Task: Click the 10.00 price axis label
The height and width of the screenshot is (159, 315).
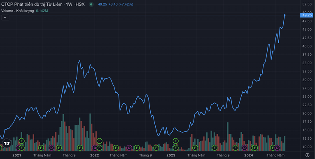Action: click(307, 147)
